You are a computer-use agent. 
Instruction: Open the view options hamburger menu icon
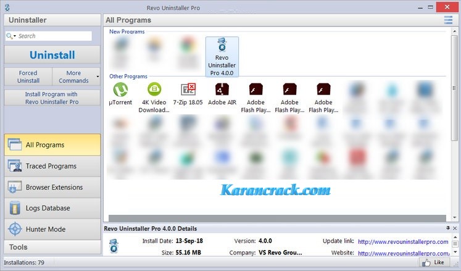coord(448,20)
